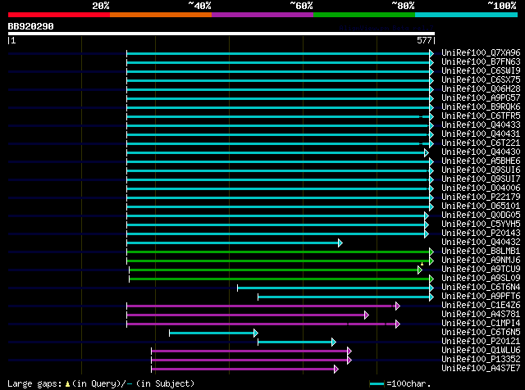The height and width of the screenshot is (390, 525).
Task: Click the purple arrowhead ending the C1MPI4 bar
Action: tap(397, 324)
